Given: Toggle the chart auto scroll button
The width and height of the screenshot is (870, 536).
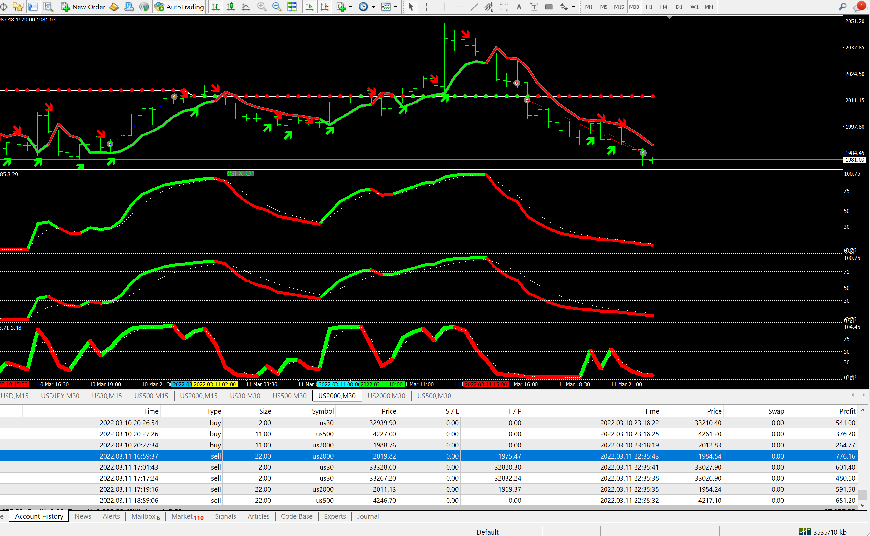Looking at the screenshot, I should 309,7.
